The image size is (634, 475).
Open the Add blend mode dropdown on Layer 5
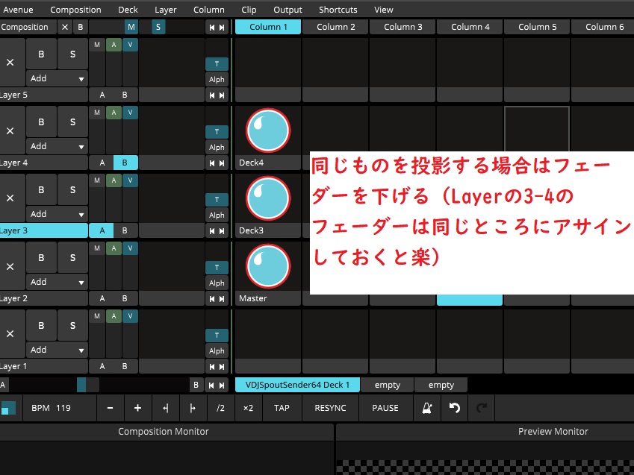tap(57, 78)
